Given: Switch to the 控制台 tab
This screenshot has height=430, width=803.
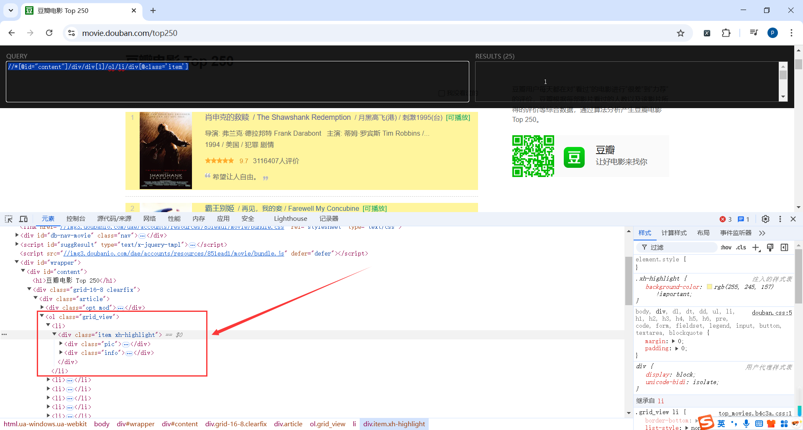Looking at the screenshot, I should (76, 218).
